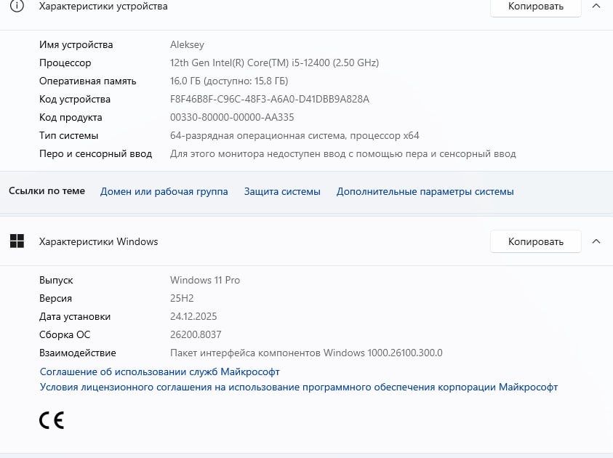
Task: Click the Выпуск label
Action: pos(56,280)
